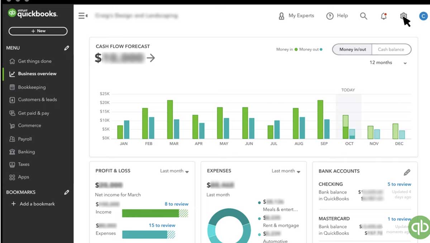Image resolution: width=430 pixels, height=243 pixels.
Task: Select Business overview in the menu
Action: point(37,74)
